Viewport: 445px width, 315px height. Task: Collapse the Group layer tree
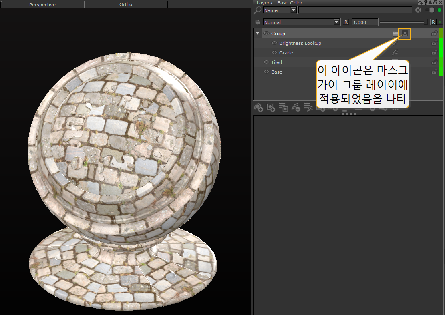[258, 34]
